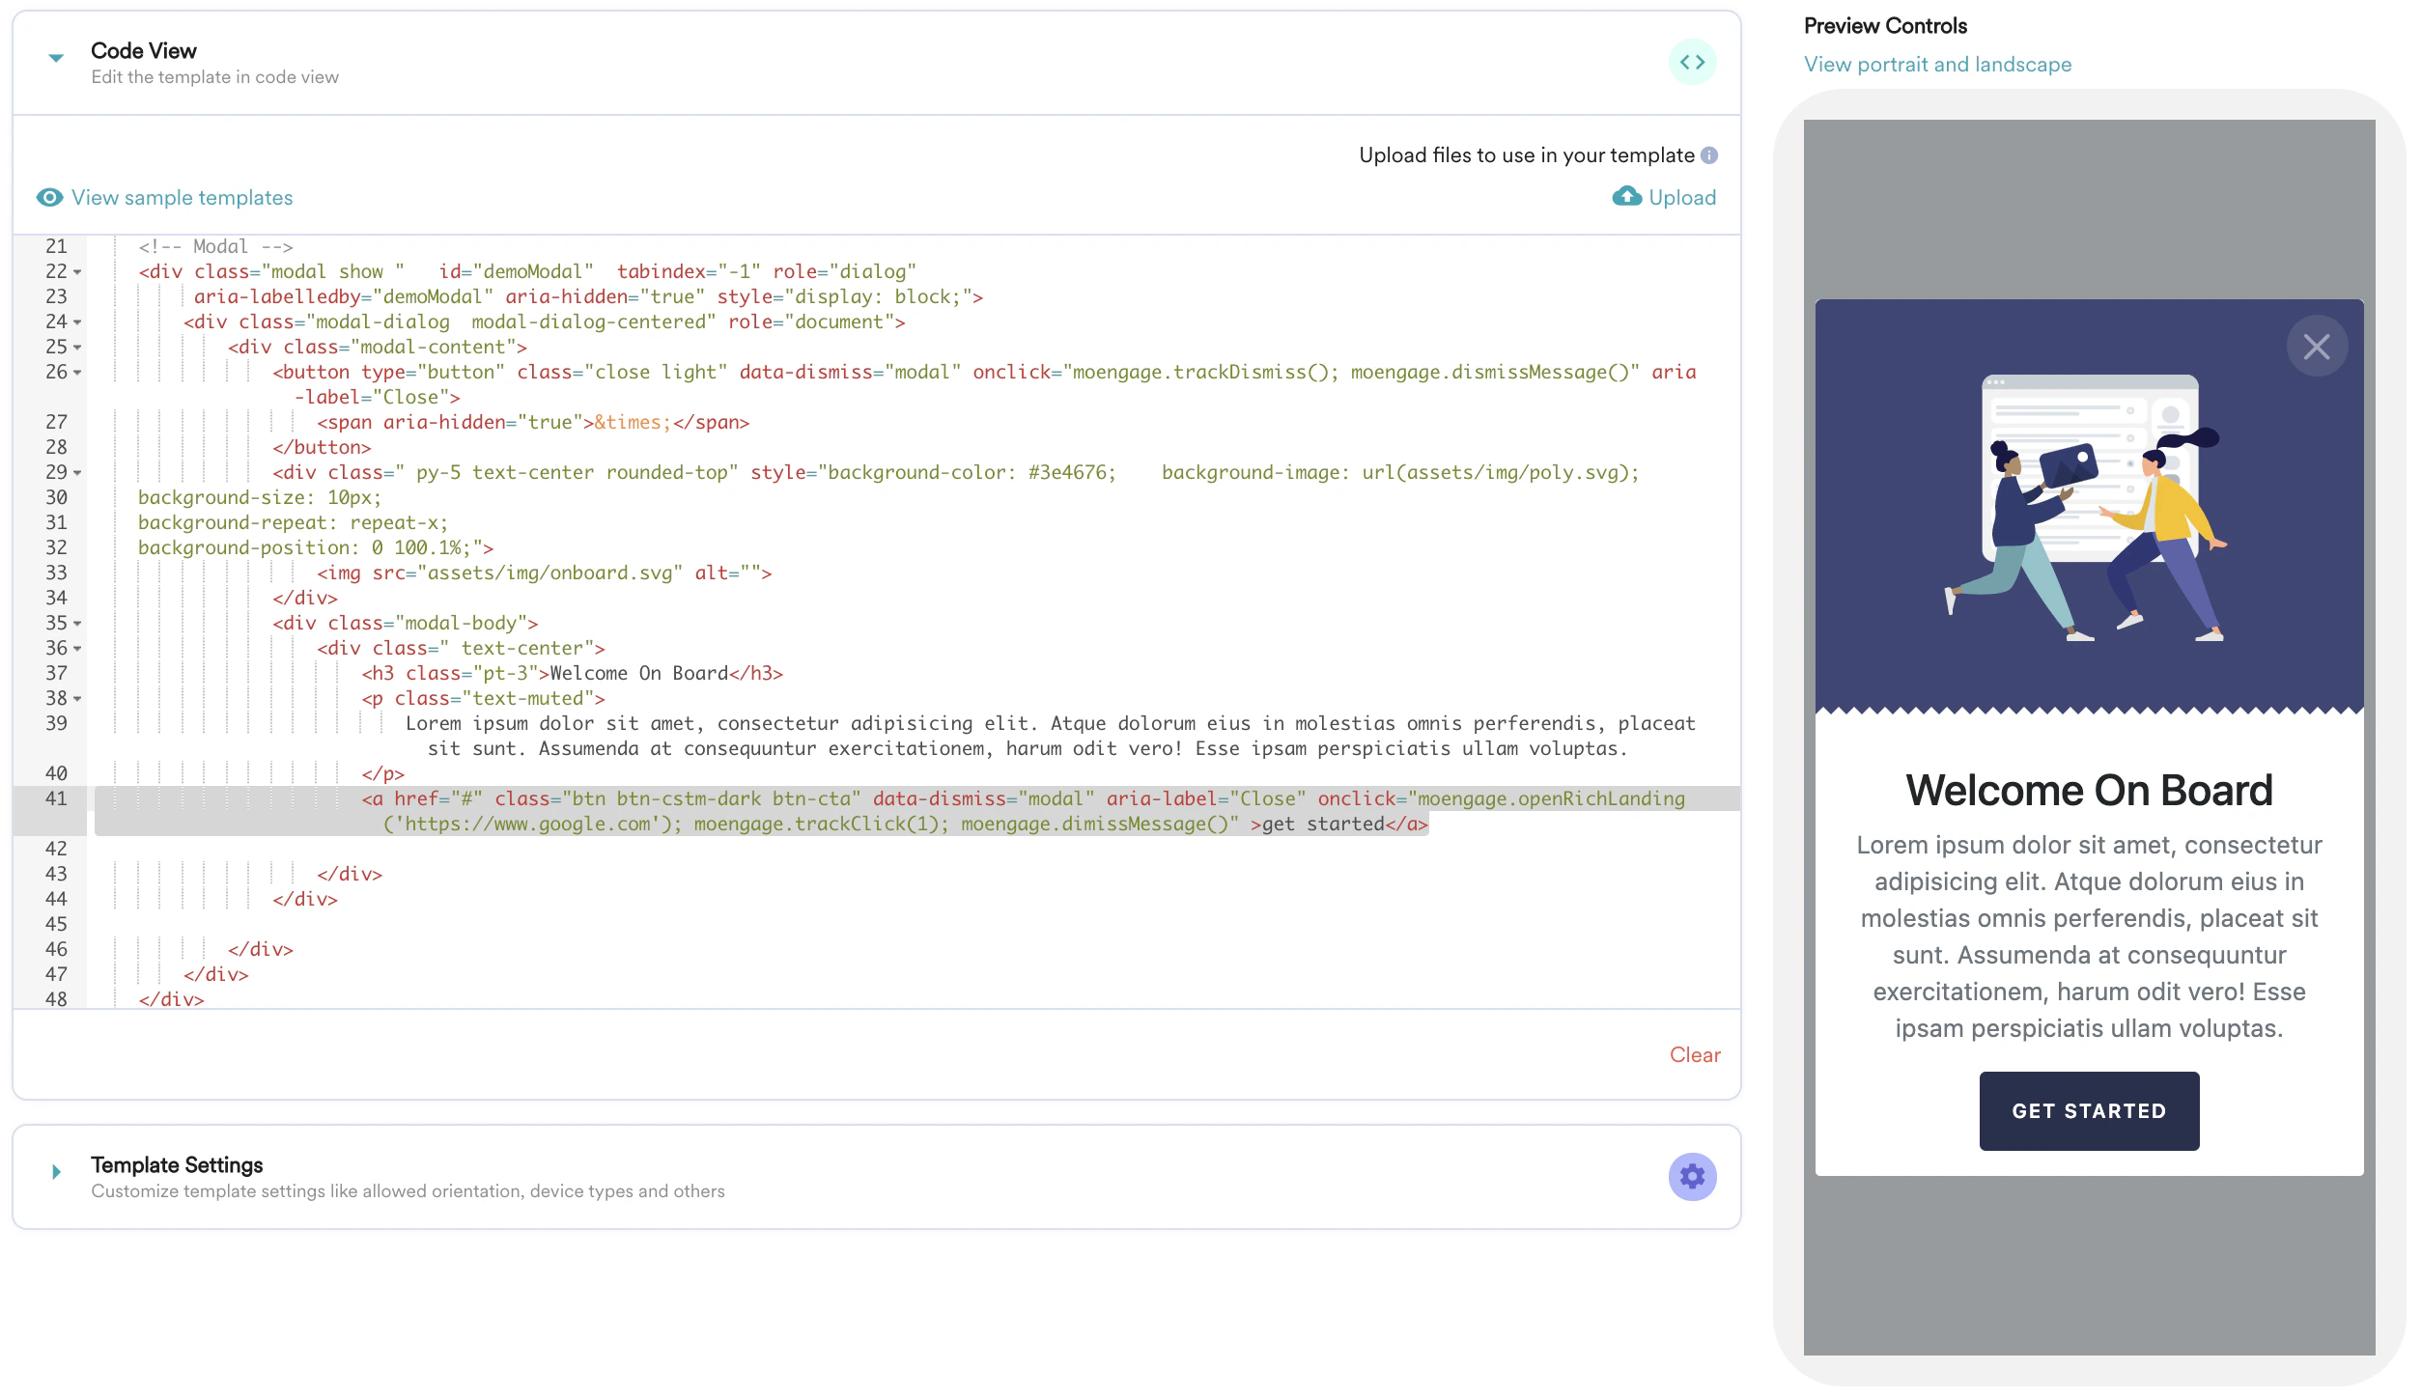Open code view fullscreen toggle icon
The width and height of the screenshot is (2422, 1398).
[1693, 61]
